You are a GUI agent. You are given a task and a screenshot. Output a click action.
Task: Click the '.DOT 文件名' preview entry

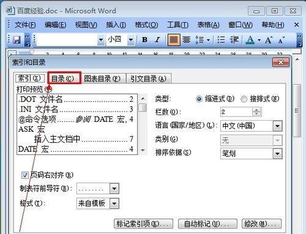tap(76, 99)
